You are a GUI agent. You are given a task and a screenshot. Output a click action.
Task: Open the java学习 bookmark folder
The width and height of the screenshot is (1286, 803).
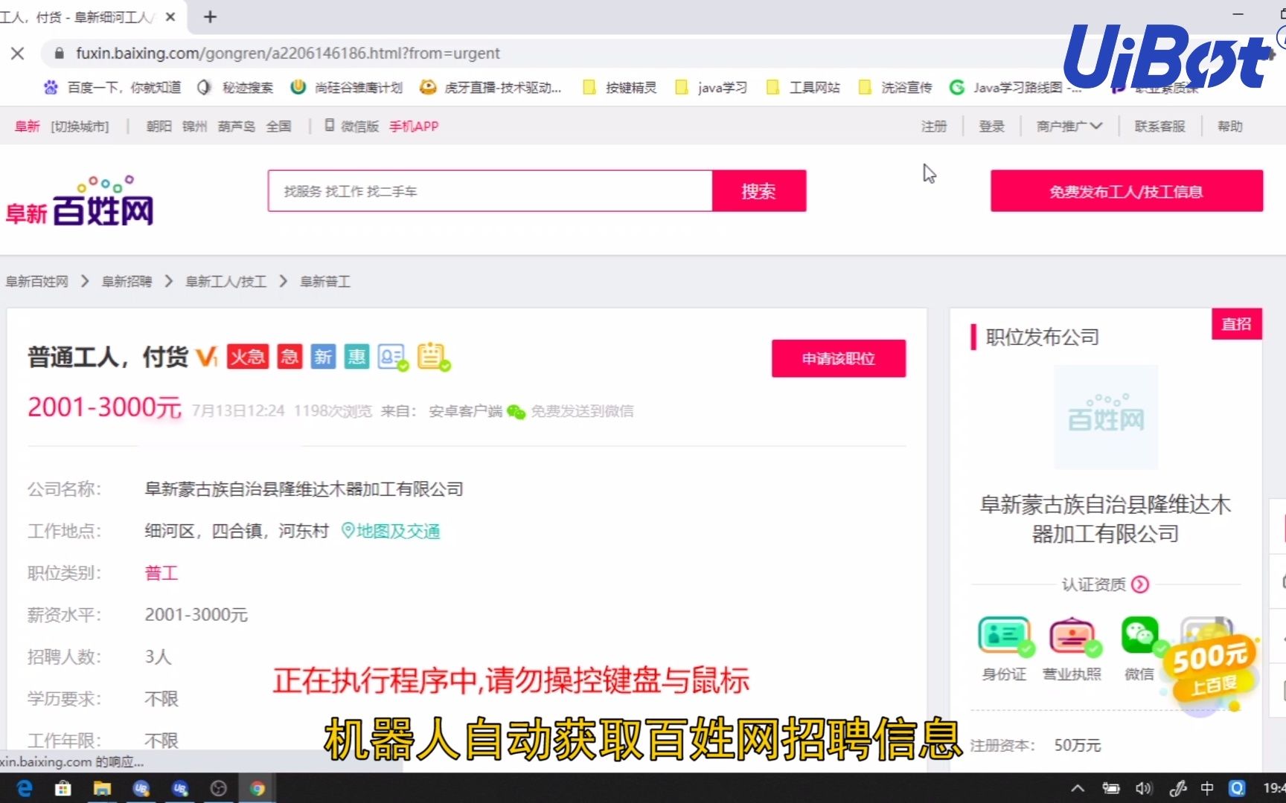click(711, 88)
